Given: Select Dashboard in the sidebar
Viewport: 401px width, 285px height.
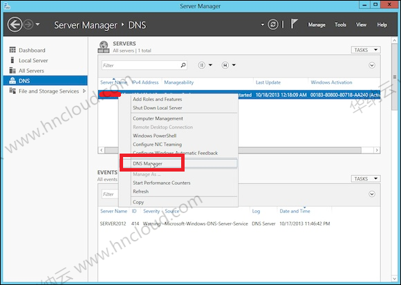Looking at the screenshot, I should click(32, 50).
